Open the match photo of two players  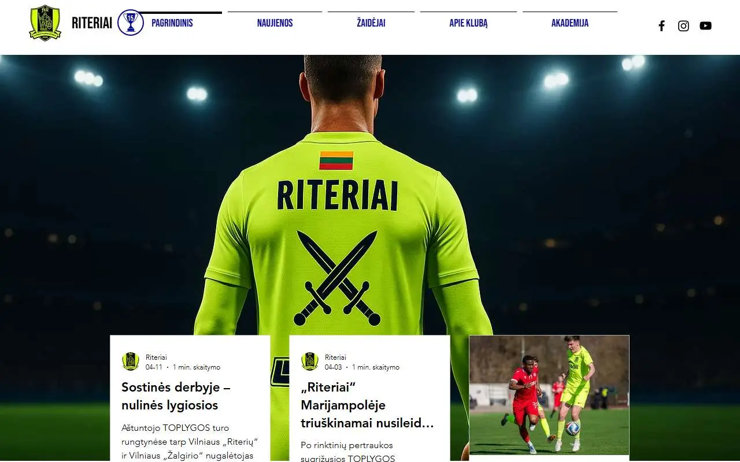click(x=549, y=395)
